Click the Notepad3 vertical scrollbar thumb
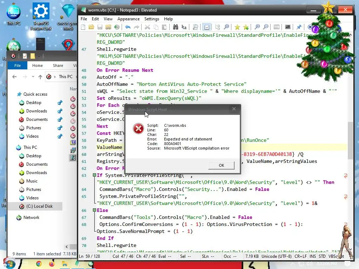359x269 pixels. 350,140
